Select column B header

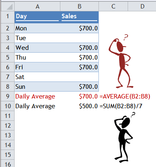[x=79, y=6]
